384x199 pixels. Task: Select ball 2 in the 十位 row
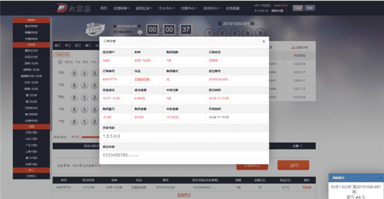click(x=94, y=109)
